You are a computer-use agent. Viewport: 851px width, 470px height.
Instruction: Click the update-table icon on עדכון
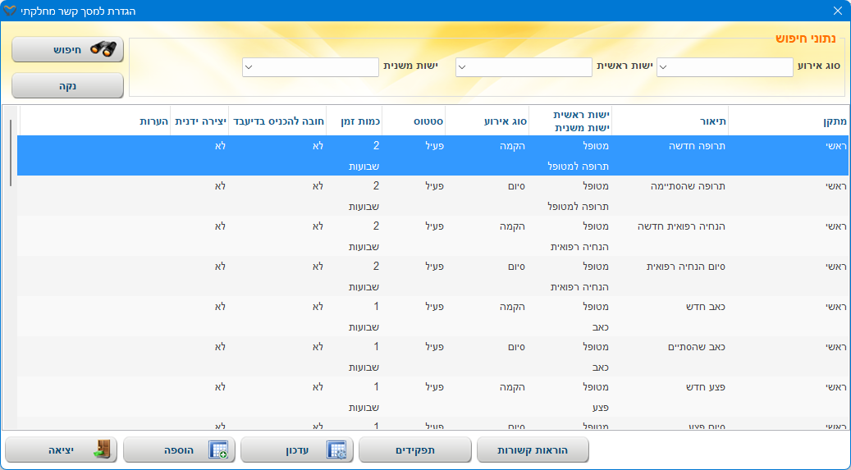[x=336, y=449]
